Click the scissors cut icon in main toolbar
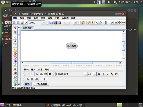This screenshot has height=107, width=143. click(75, 23)
